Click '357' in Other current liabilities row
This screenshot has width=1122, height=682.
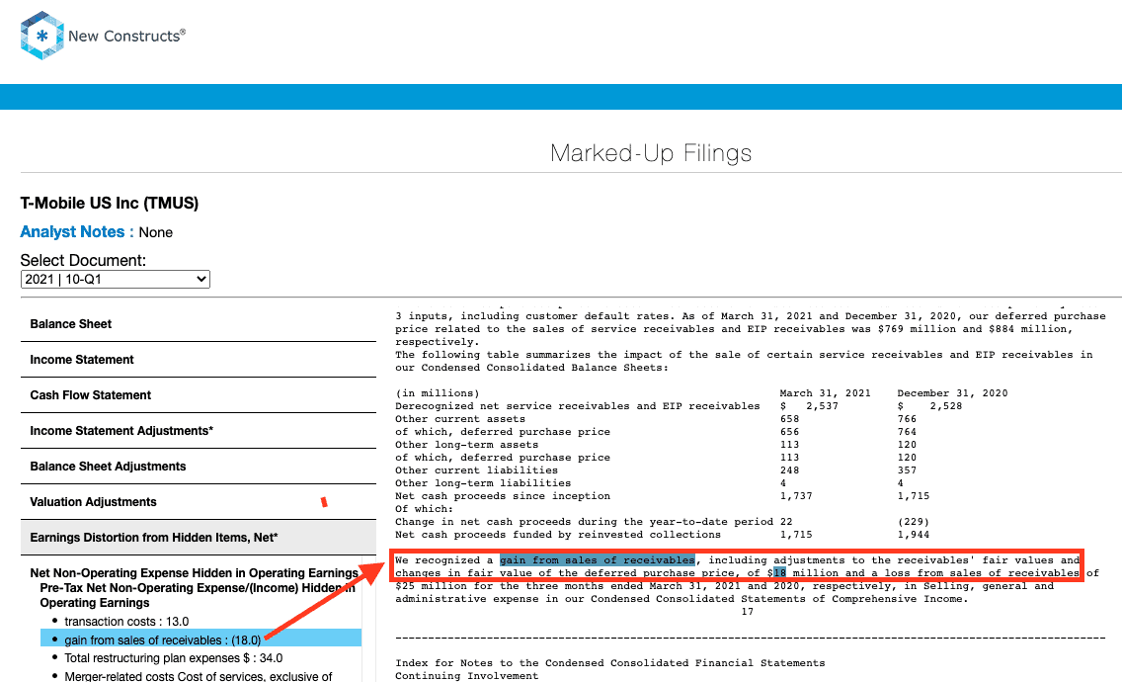click(907, 470)
